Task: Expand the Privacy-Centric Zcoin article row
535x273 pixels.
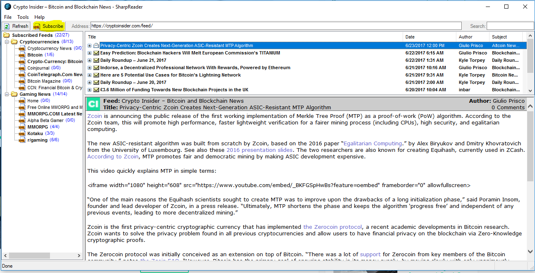Action: [90, 45]
